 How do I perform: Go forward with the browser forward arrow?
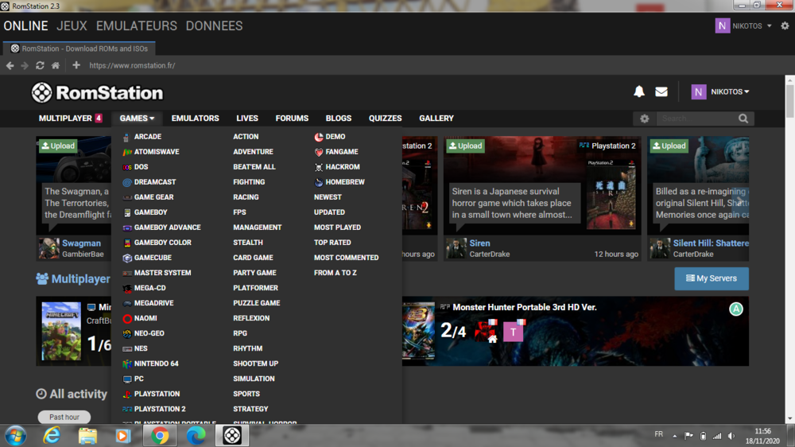click(x=25, y=65)
